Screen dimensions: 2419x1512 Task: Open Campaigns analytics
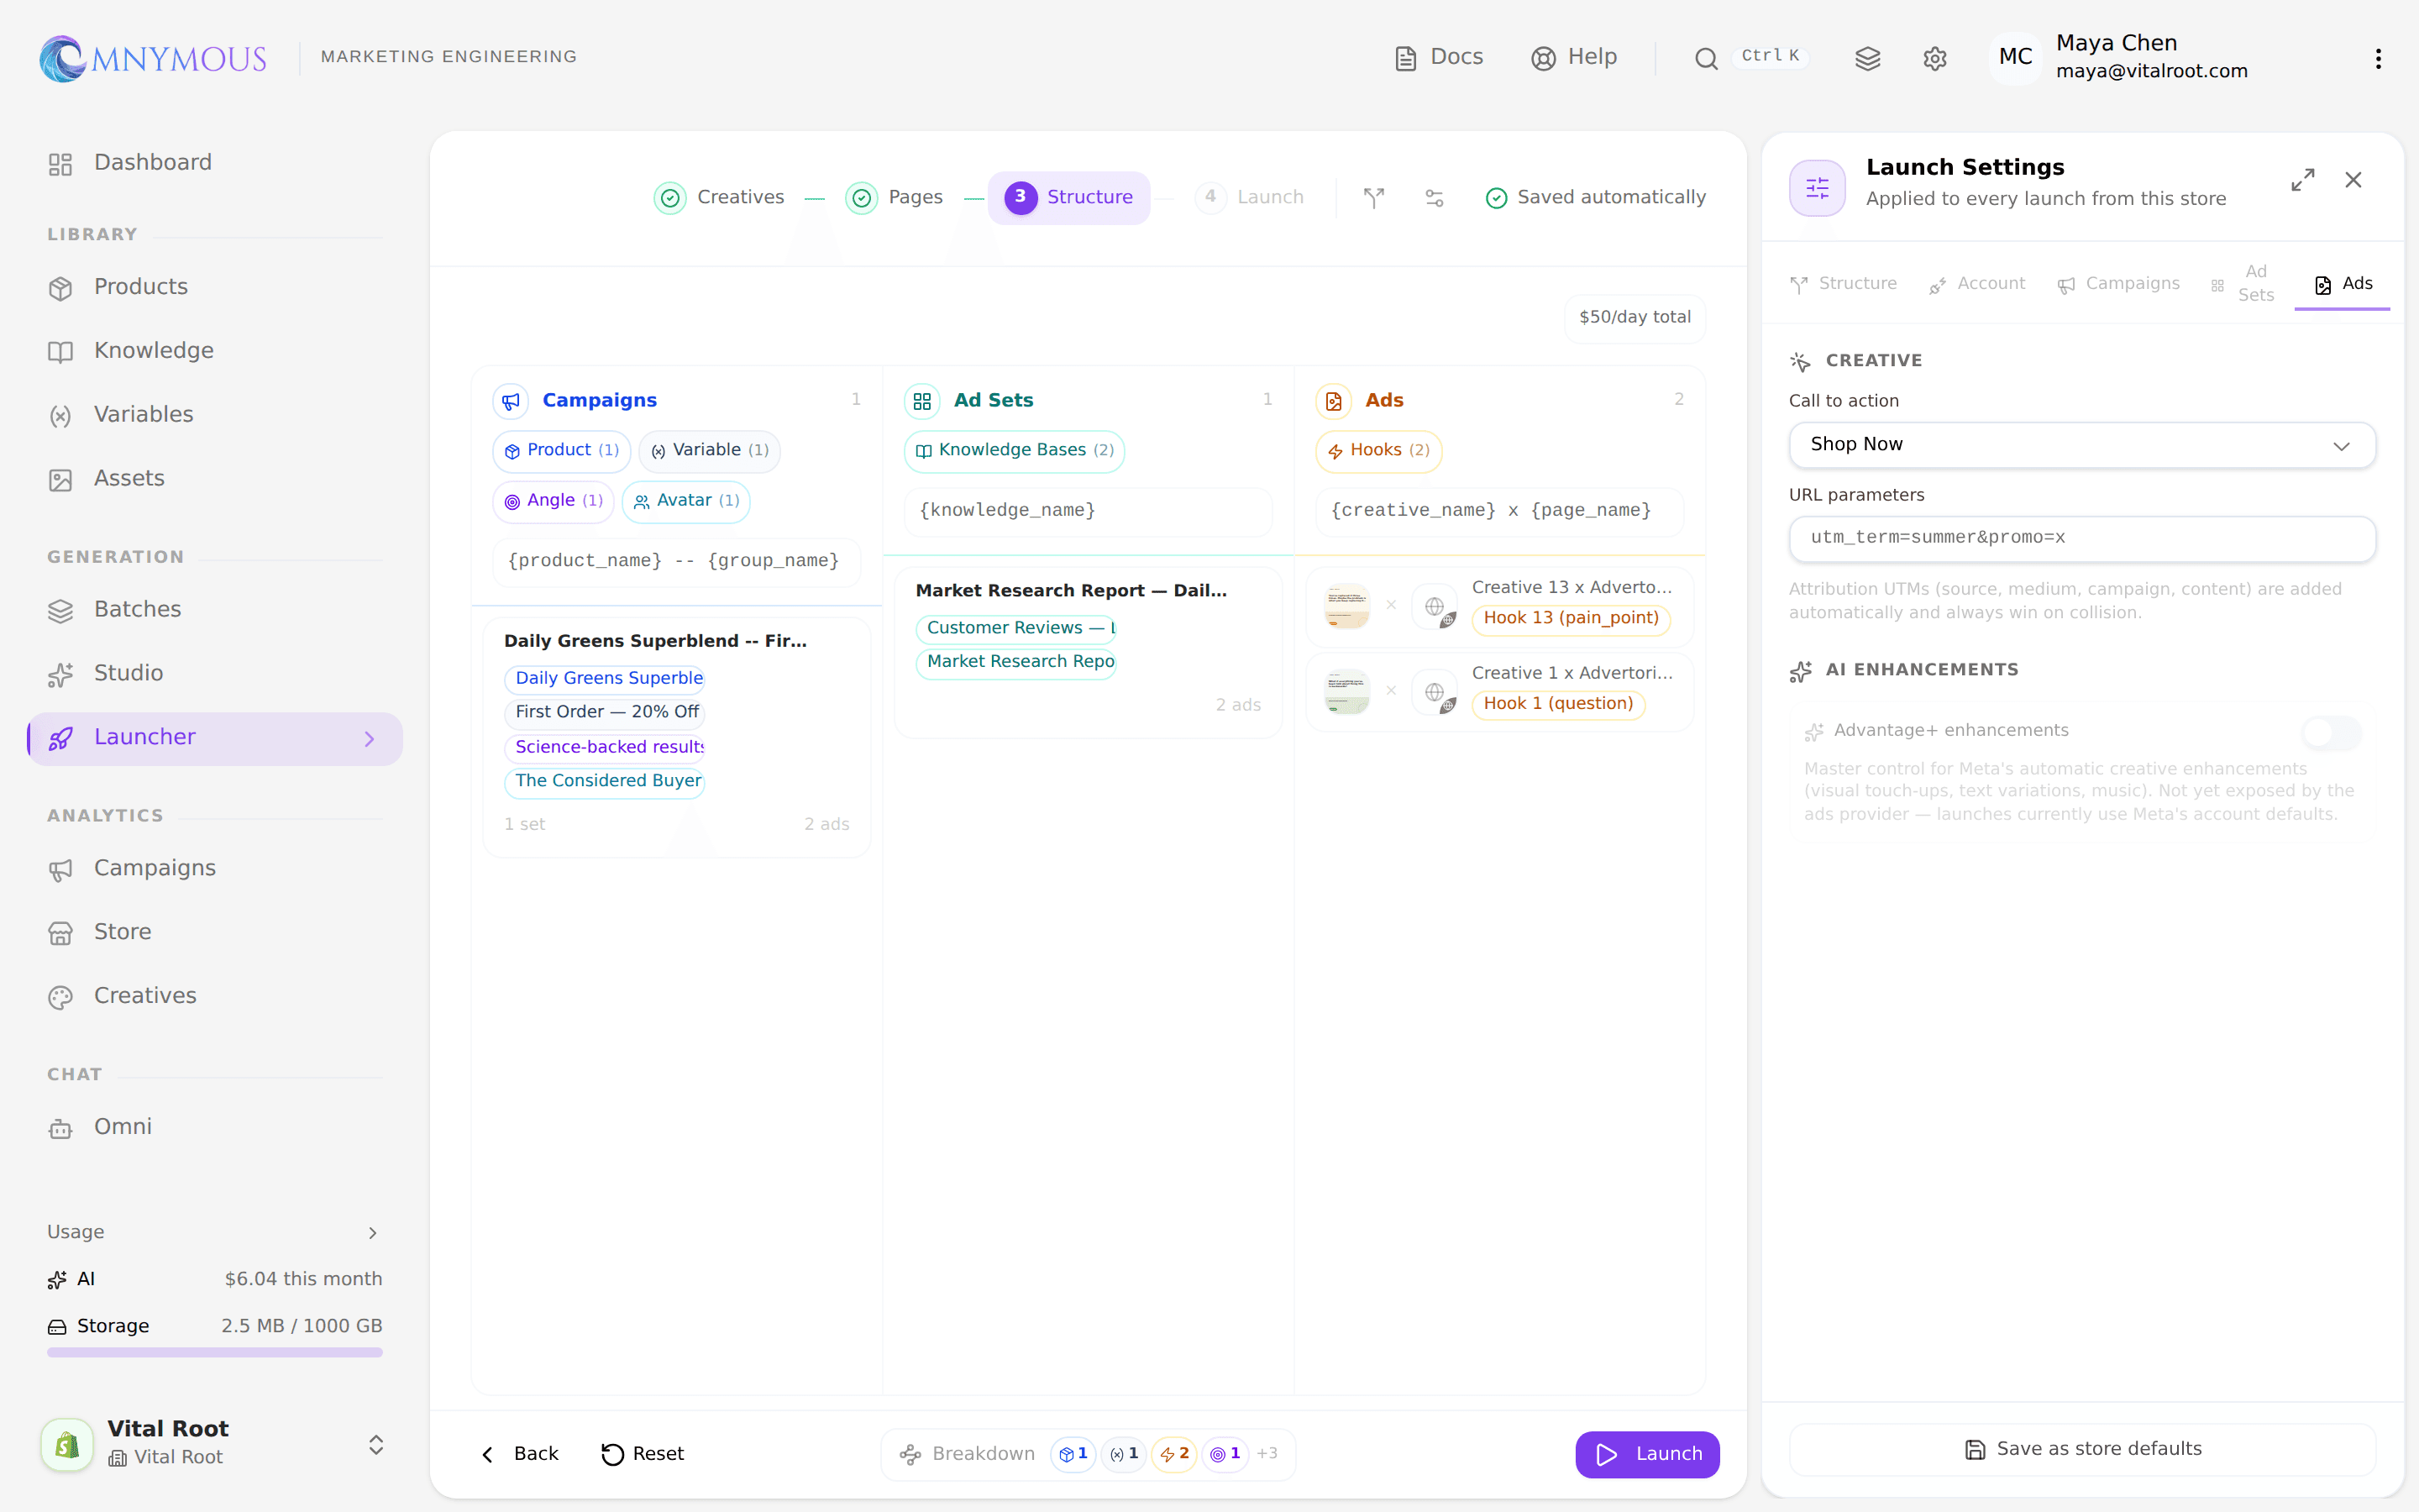click(x=214, y=869)
